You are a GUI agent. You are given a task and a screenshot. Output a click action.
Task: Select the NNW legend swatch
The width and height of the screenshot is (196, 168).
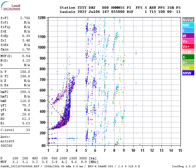188,73
